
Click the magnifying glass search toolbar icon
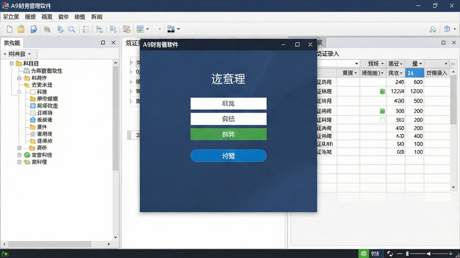pos(71,29)
